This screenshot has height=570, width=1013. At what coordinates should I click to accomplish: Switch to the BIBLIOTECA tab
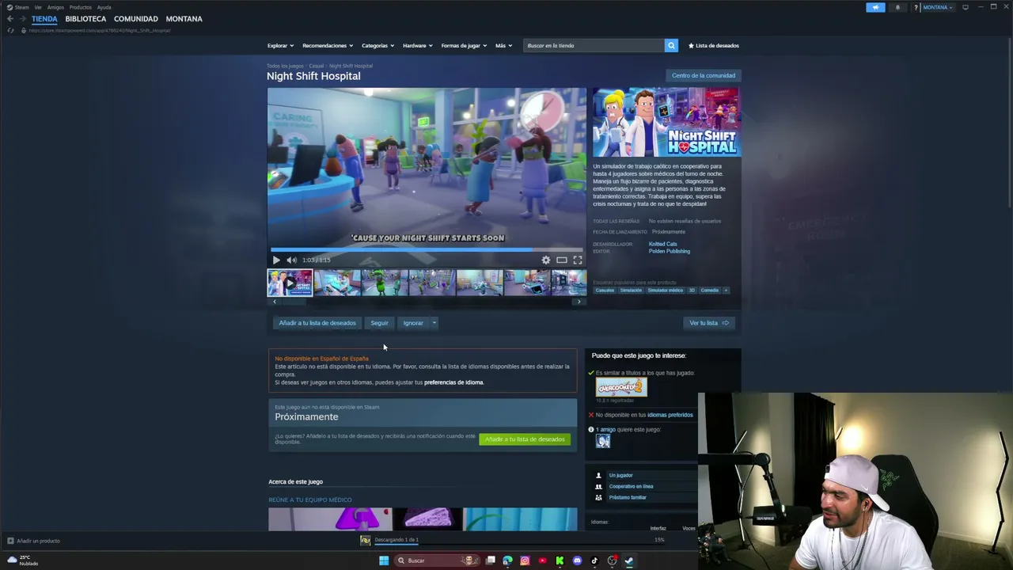coord(85,19)
